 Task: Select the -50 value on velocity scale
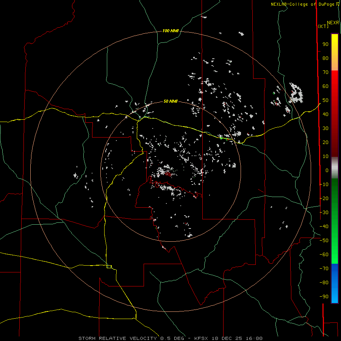point(324,241)
